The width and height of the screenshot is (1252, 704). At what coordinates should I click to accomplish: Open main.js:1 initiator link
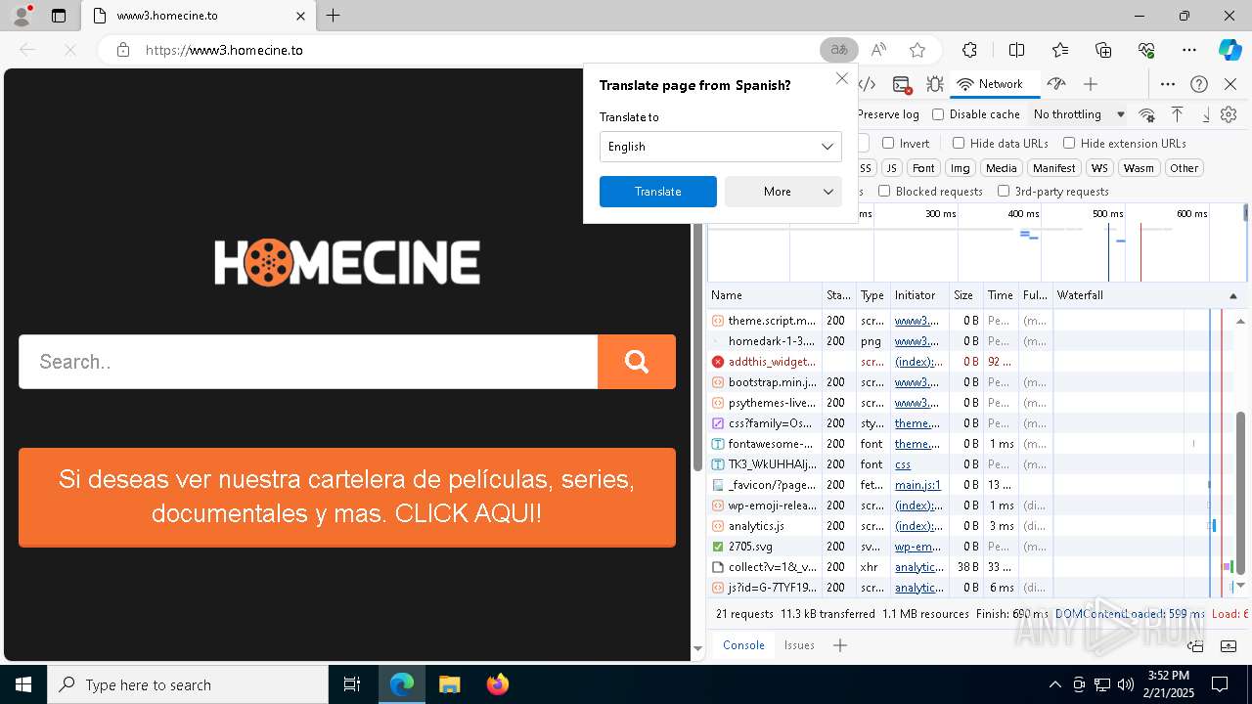click(917, 485)
